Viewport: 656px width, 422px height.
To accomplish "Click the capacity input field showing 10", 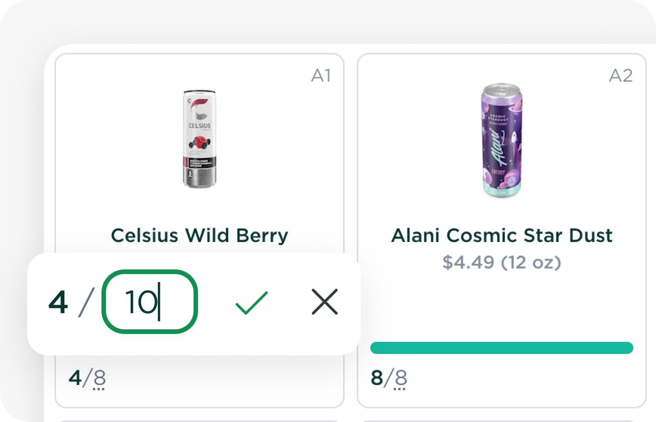I will [150, 301].
